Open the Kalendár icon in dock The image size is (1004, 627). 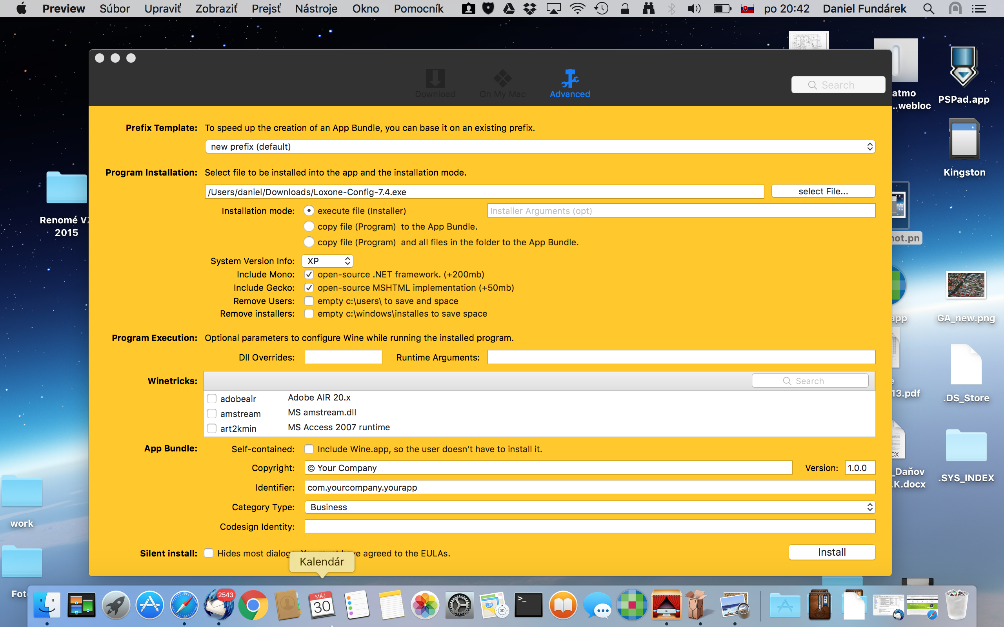[x=322, y=605]
